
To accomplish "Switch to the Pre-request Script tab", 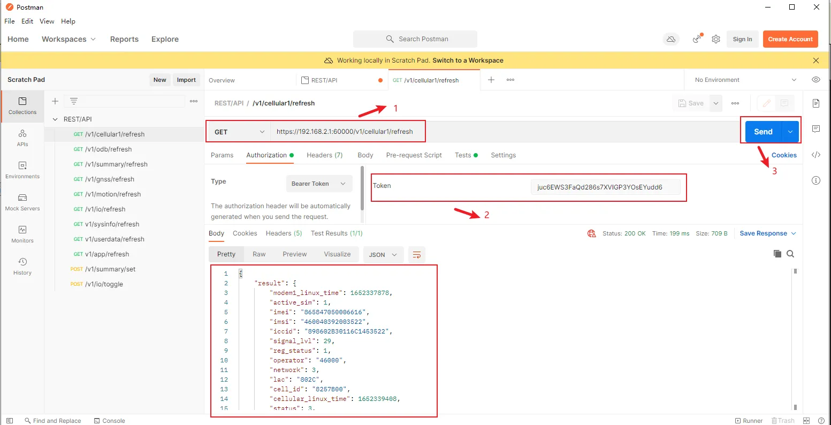I will click(414, 155).
